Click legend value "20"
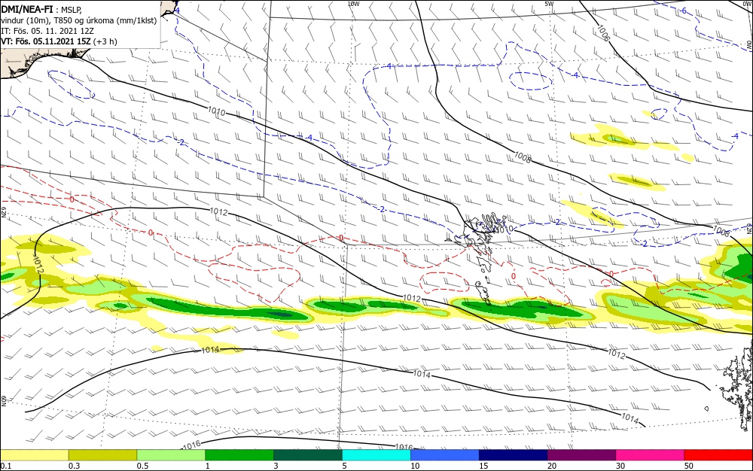 (552, 466)
